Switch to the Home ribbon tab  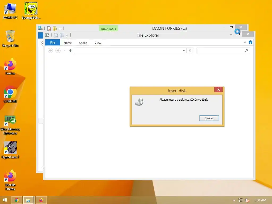68,43
